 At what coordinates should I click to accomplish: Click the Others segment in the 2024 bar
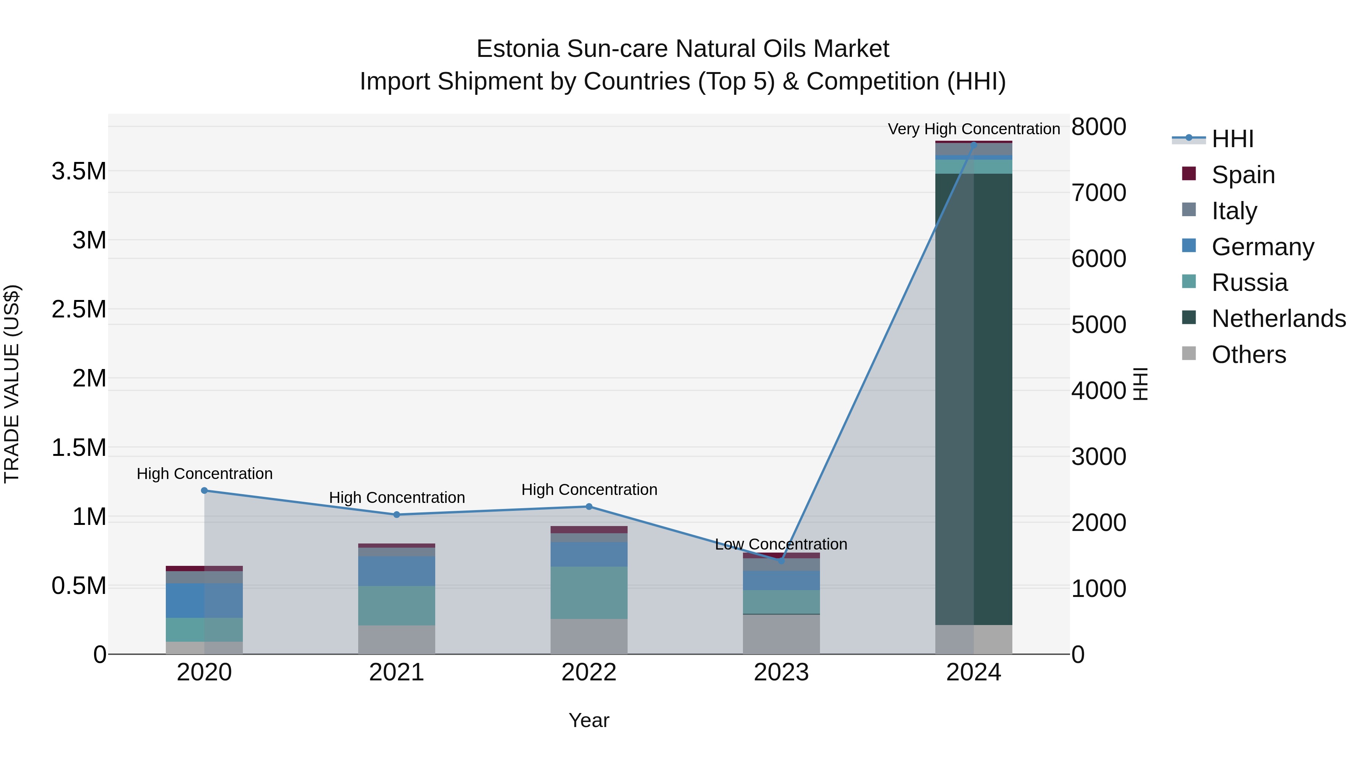(974, 640)
